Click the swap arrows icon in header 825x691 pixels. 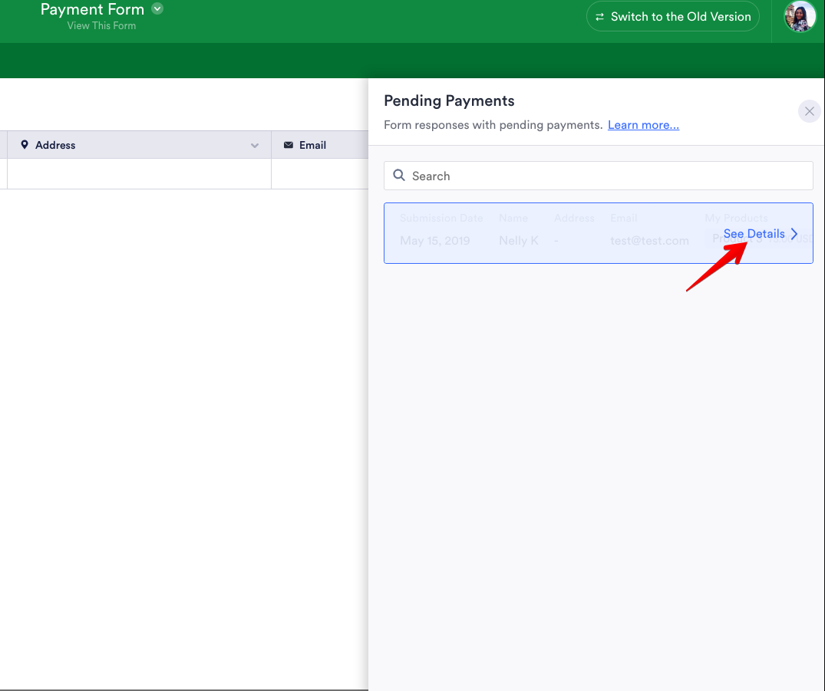point(600,17)
